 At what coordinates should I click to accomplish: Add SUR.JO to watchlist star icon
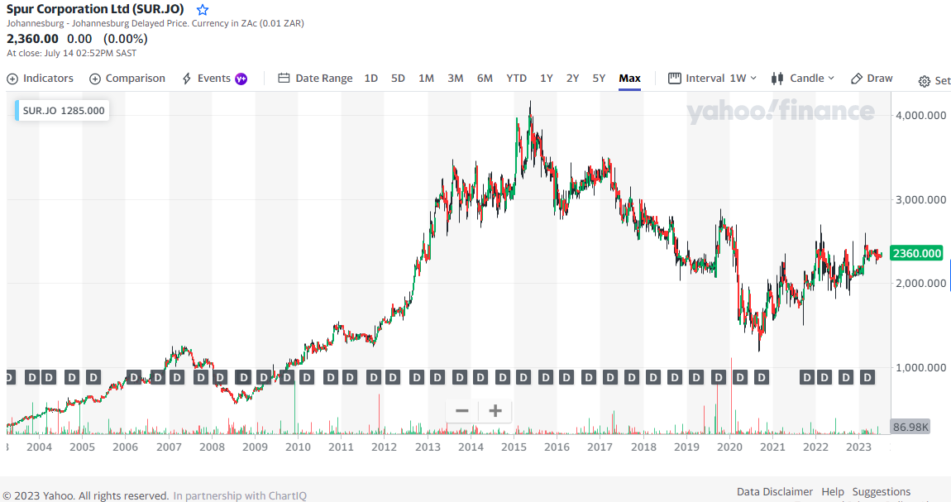pyautogui.click(x=203, y=10)
